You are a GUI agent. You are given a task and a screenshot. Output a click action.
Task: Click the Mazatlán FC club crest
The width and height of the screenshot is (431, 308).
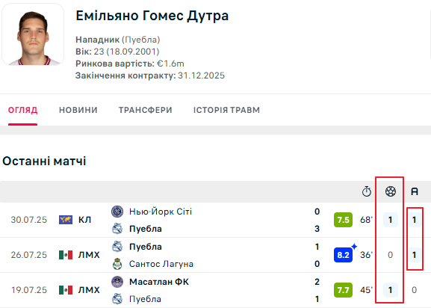click(x=117, y=282)
